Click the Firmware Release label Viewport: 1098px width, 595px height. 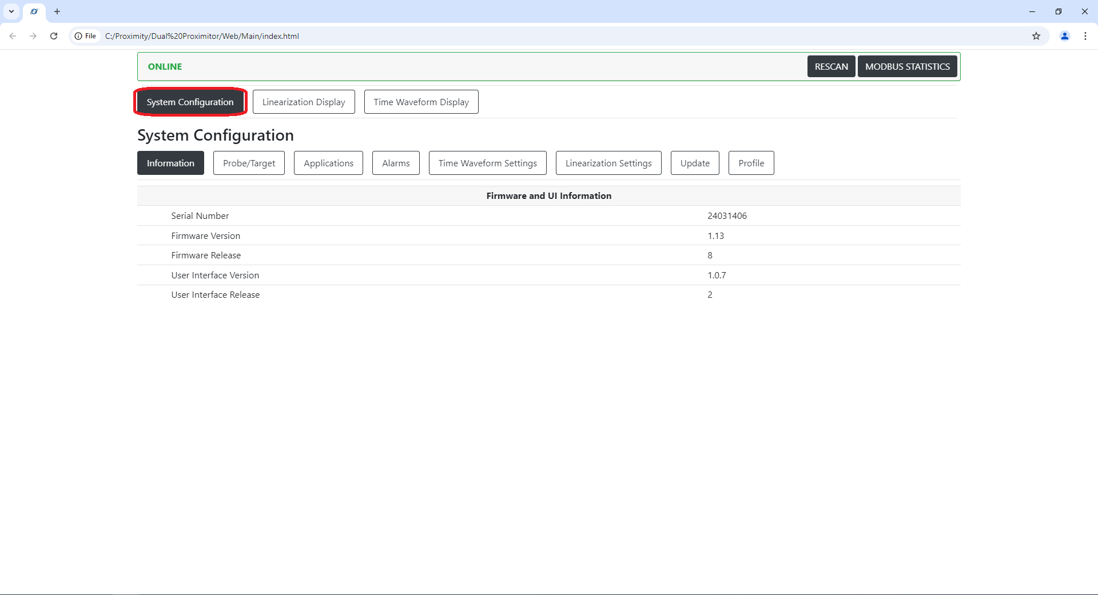click(x=206, y=255)
